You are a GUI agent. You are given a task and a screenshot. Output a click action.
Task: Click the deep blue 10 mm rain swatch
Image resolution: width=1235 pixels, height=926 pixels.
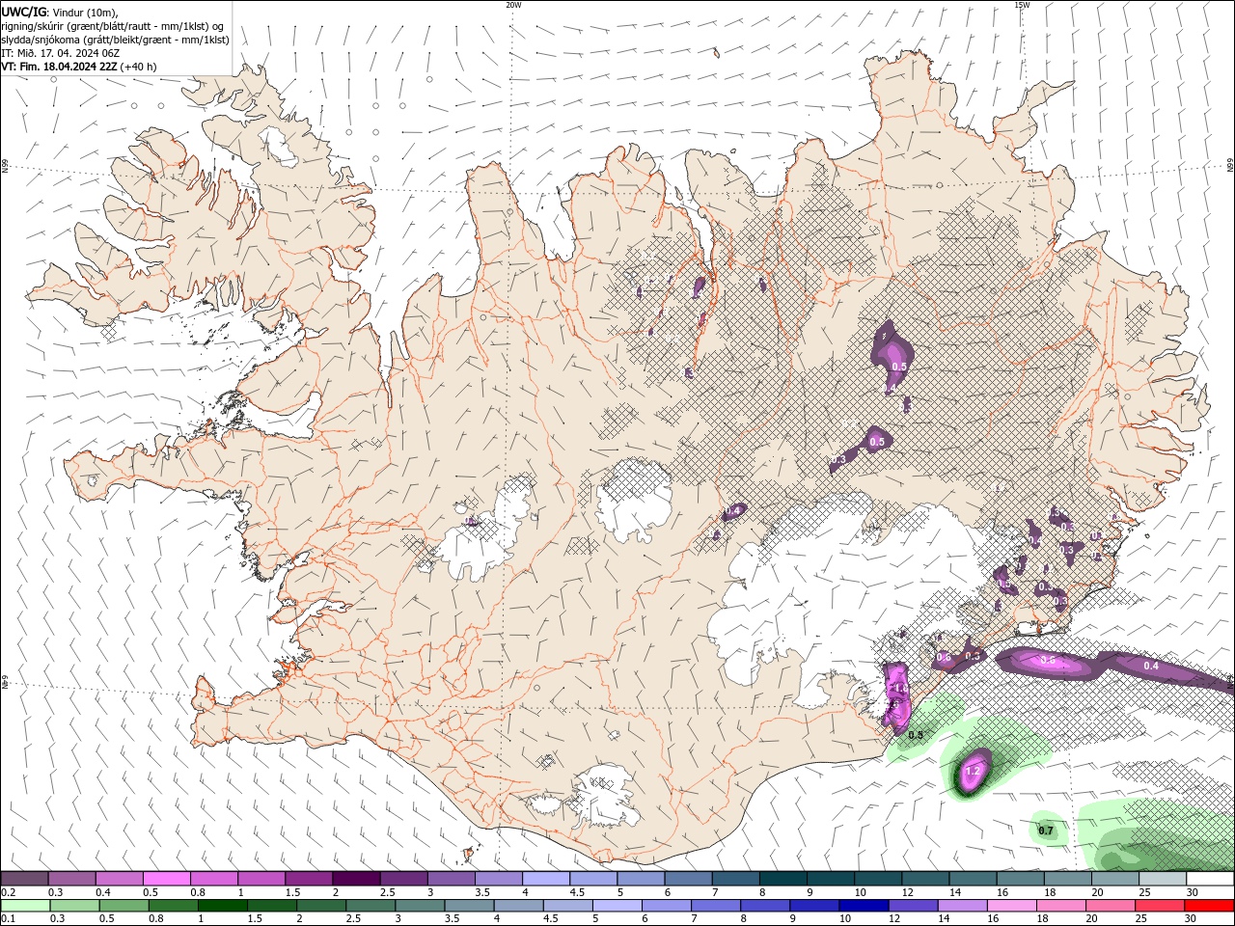(x=863, y=906)
